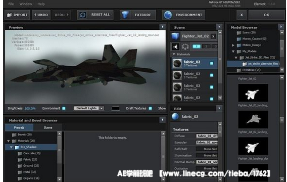Toggle visibility of first fabric_02 material

click(212, 63)
